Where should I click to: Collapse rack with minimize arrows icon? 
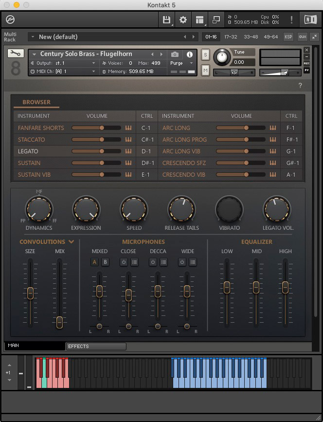[x=314, y=37]
